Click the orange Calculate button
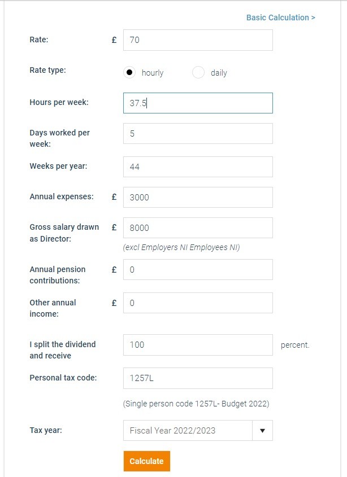This screenshot has width=347, height=477. (x=147, y=461)
